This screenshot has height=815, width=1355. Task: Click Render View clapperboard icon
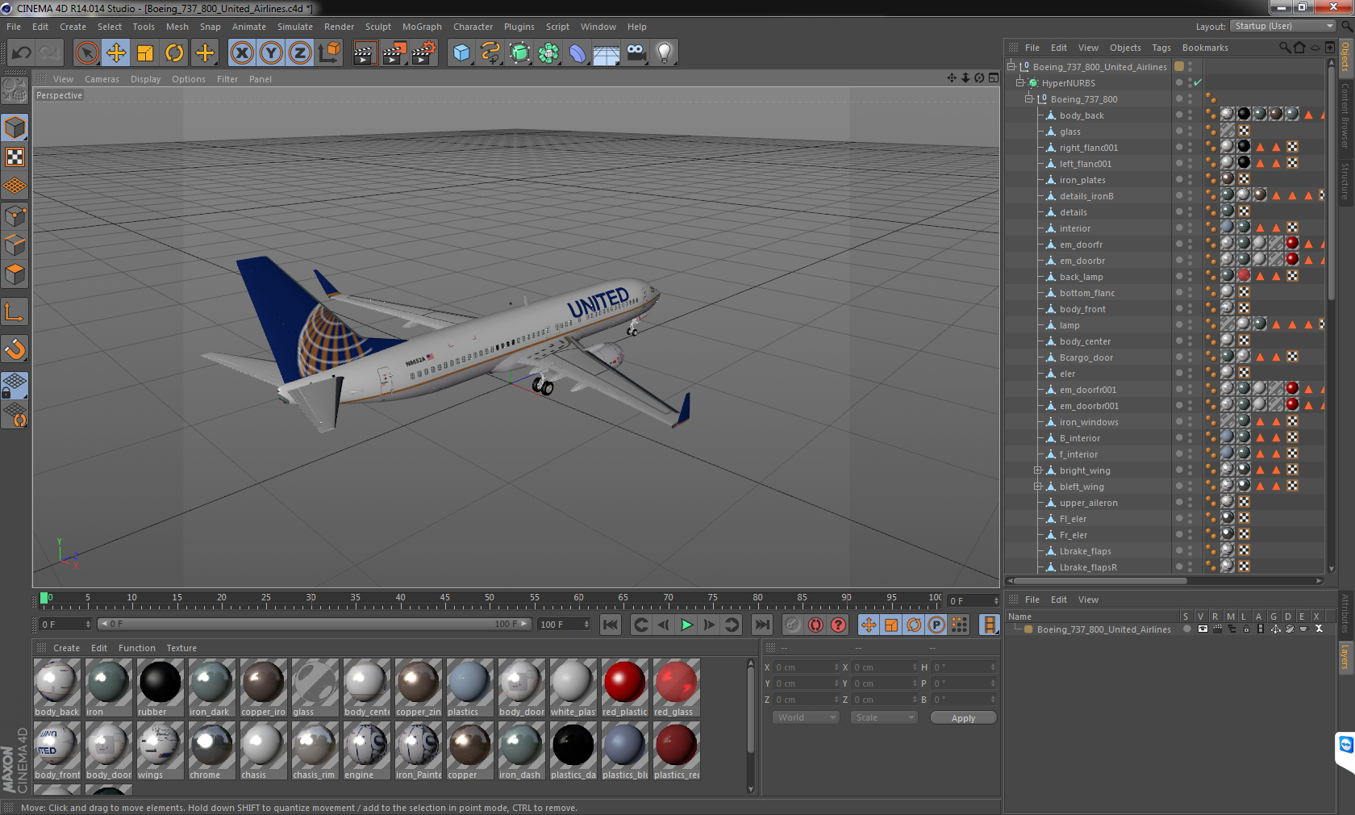(x=365, y=53)
